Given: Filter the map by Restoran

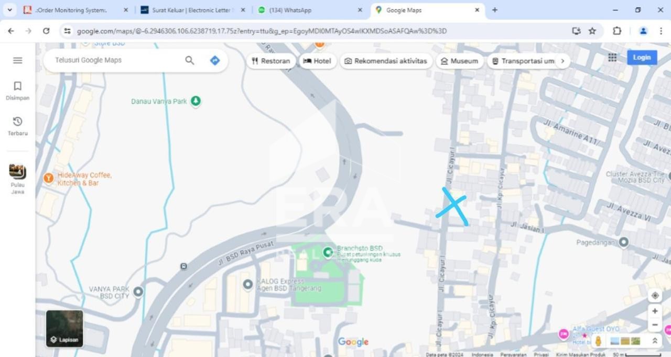Looking at the screenshot, I should click(x=270, y=61).
